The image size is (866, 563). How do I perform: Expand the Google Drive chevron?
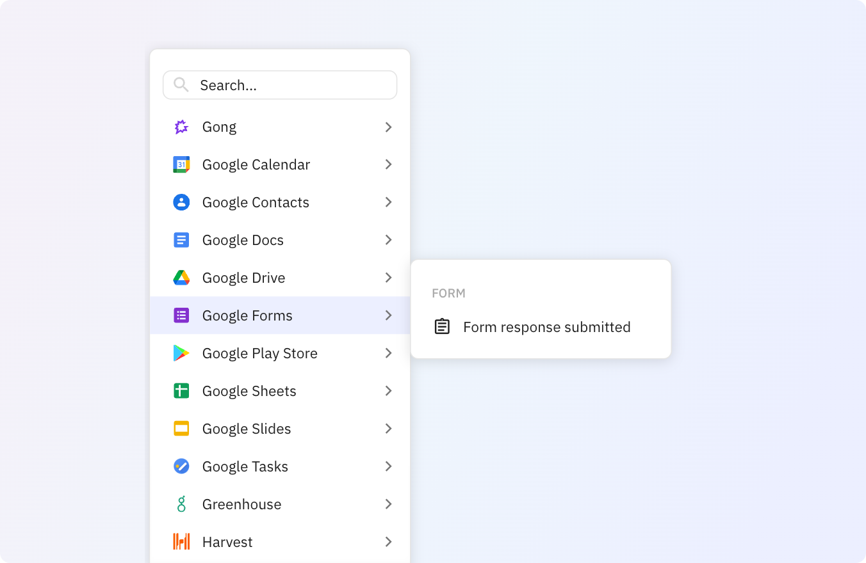(x=388, y=278)
